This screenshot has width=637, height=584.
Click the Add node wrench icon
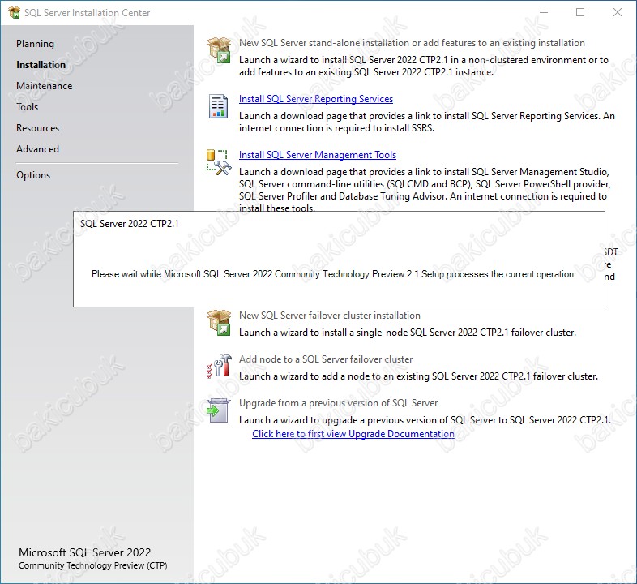pyautogui.click(x=219, y=366)
